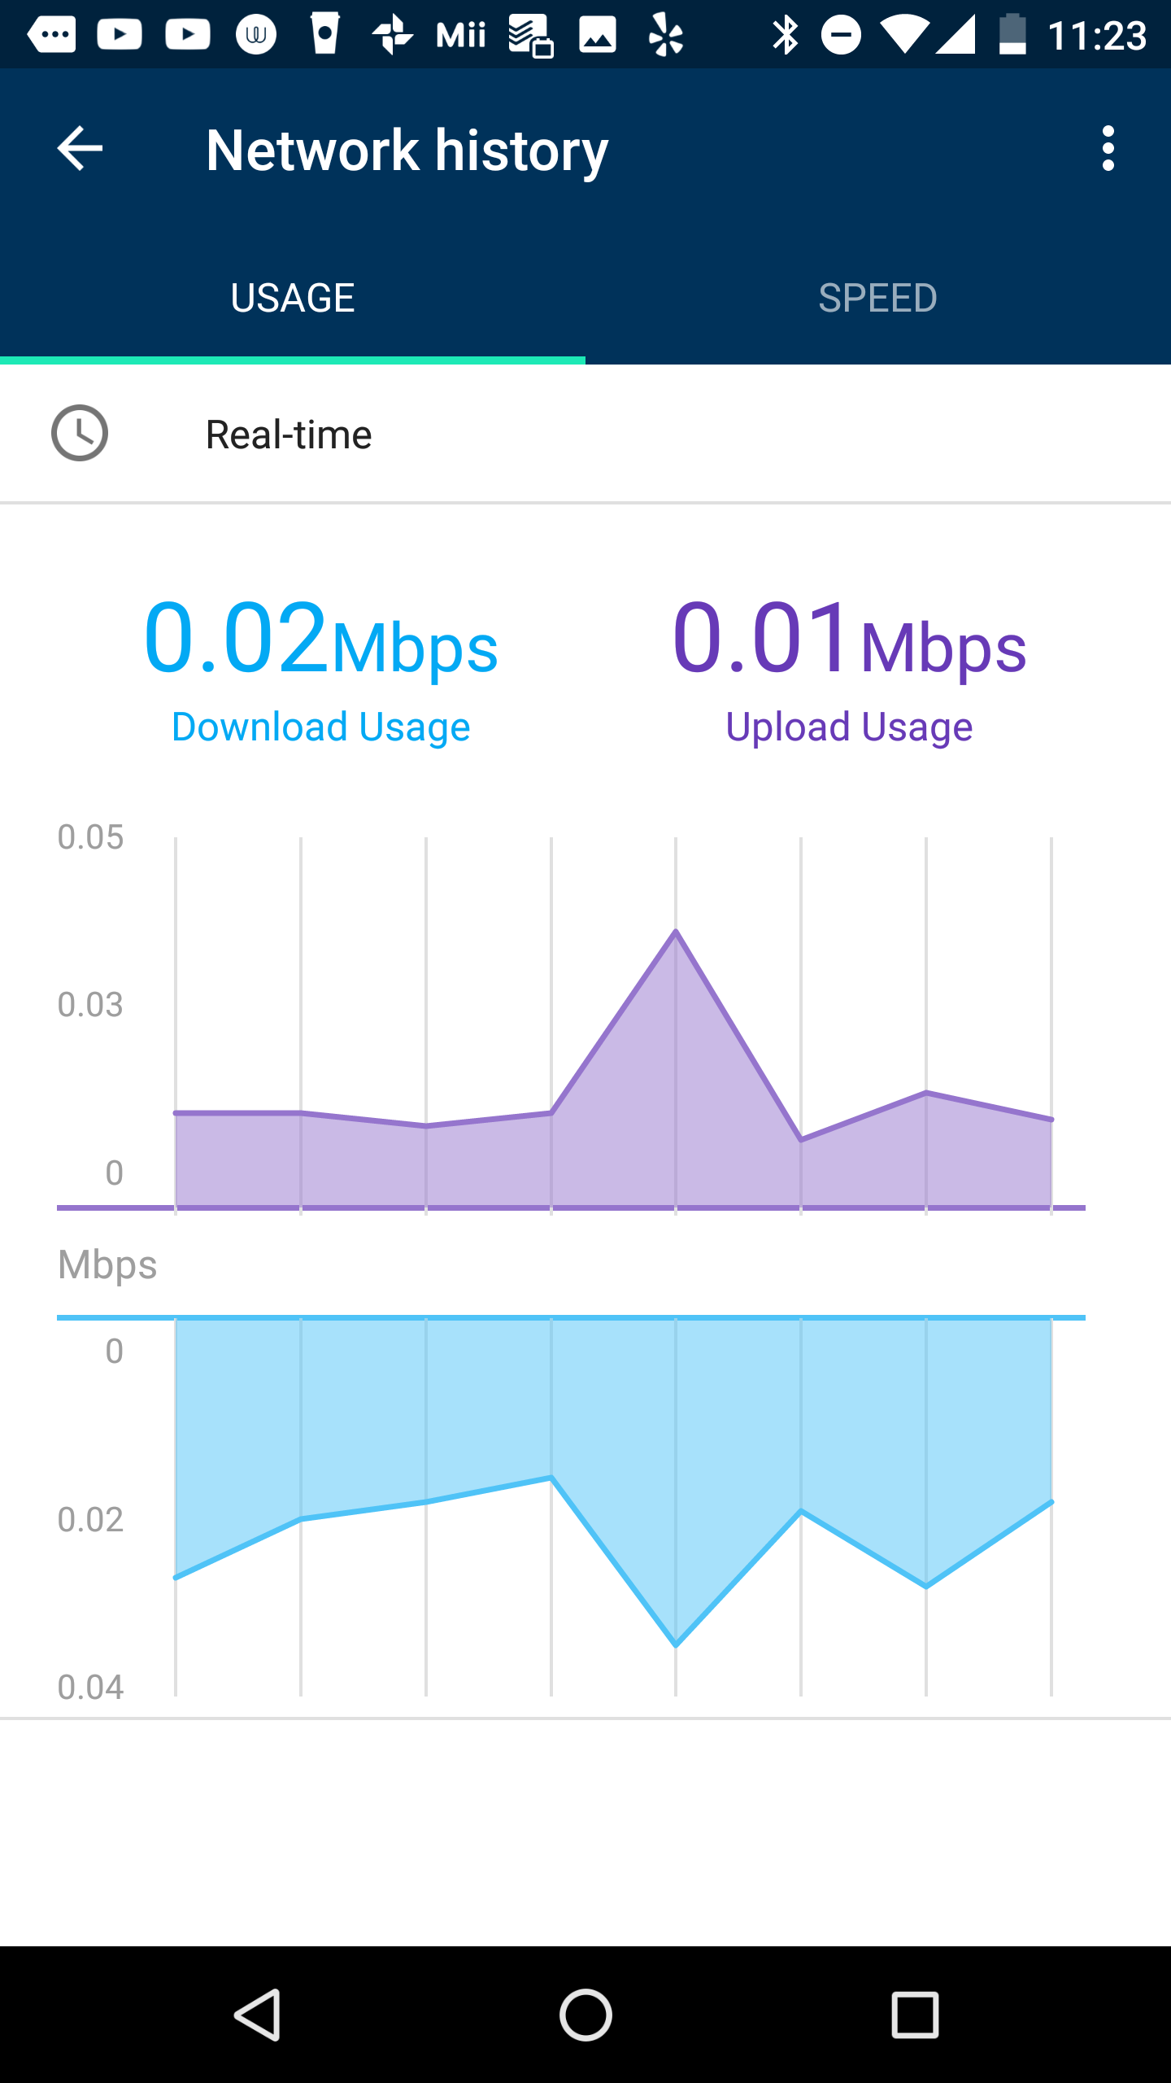The width and height of the screenshot is (1171, 2083).
Task: Tap the Bluetooth status bar icon
Action: pos(785,36)
